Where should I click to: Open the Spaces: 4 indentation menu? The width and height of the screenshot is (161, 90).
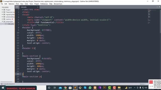pyautogui.click(x=143, y=84)
